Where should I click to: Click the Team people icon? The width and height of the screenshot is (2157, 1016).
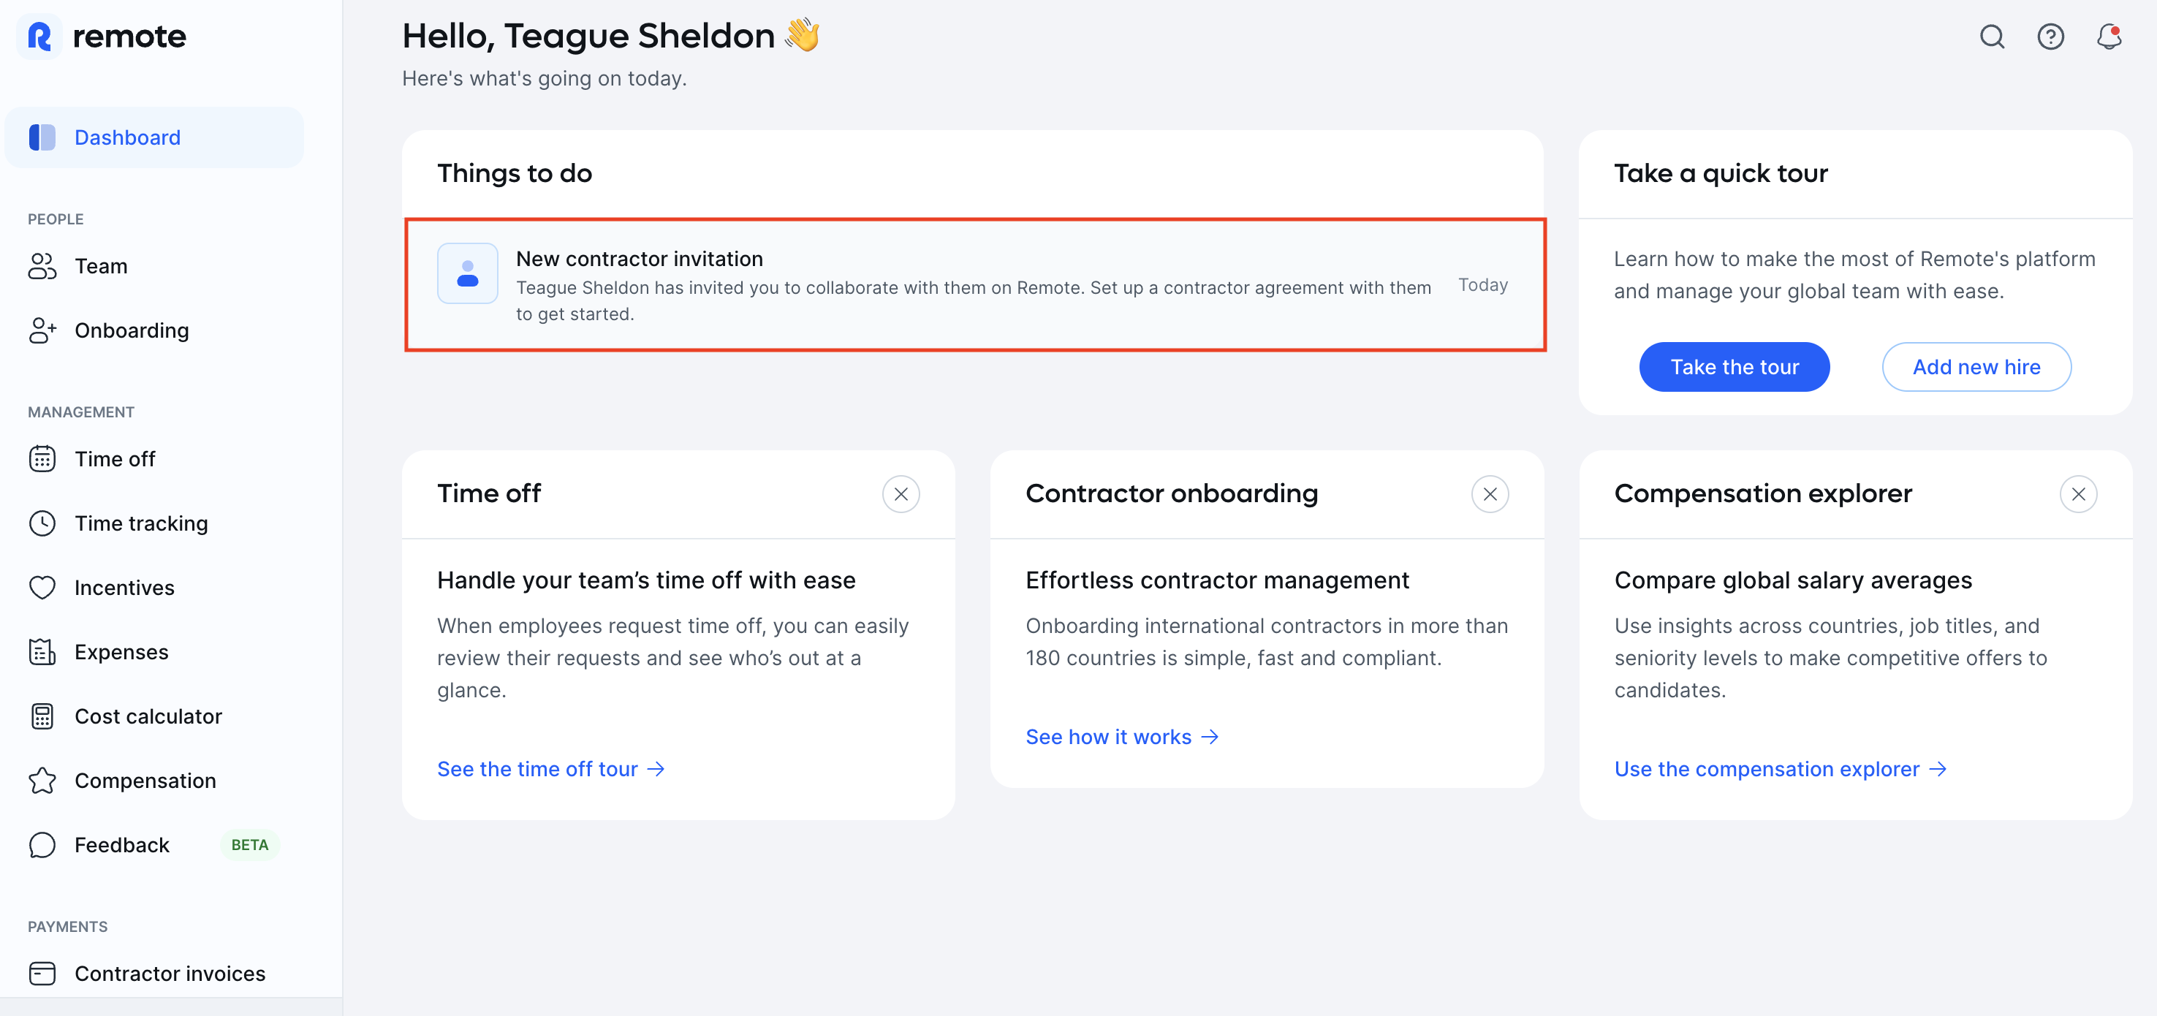42,266
